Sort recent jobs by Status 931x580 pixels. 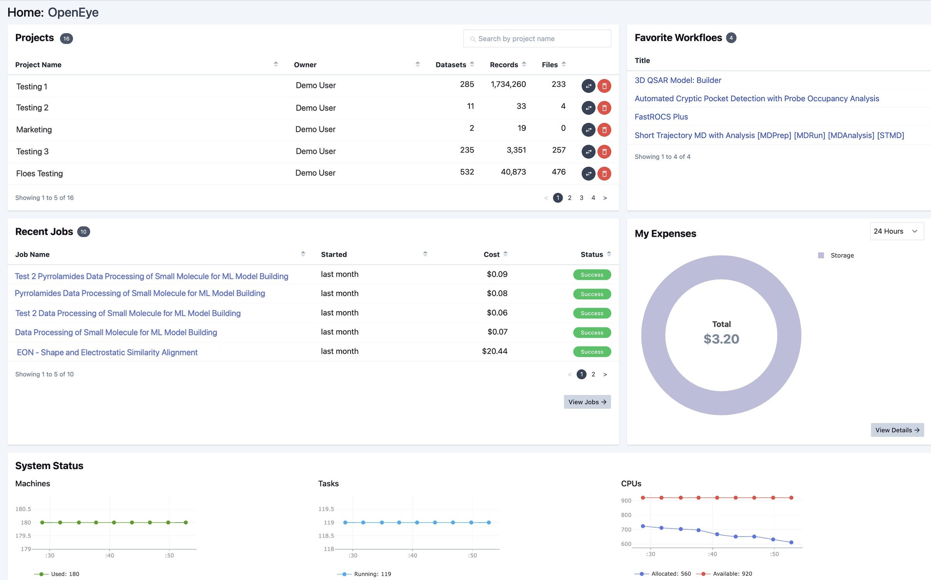[x=609, y=254]
